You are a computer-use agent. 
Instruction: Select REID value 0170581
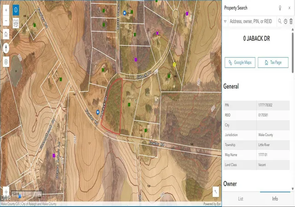263,115
